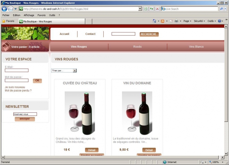The height and width of the screenshot is (165, 229).
Task: Open the 100% zoom level control
Action: tap(216, 162)
